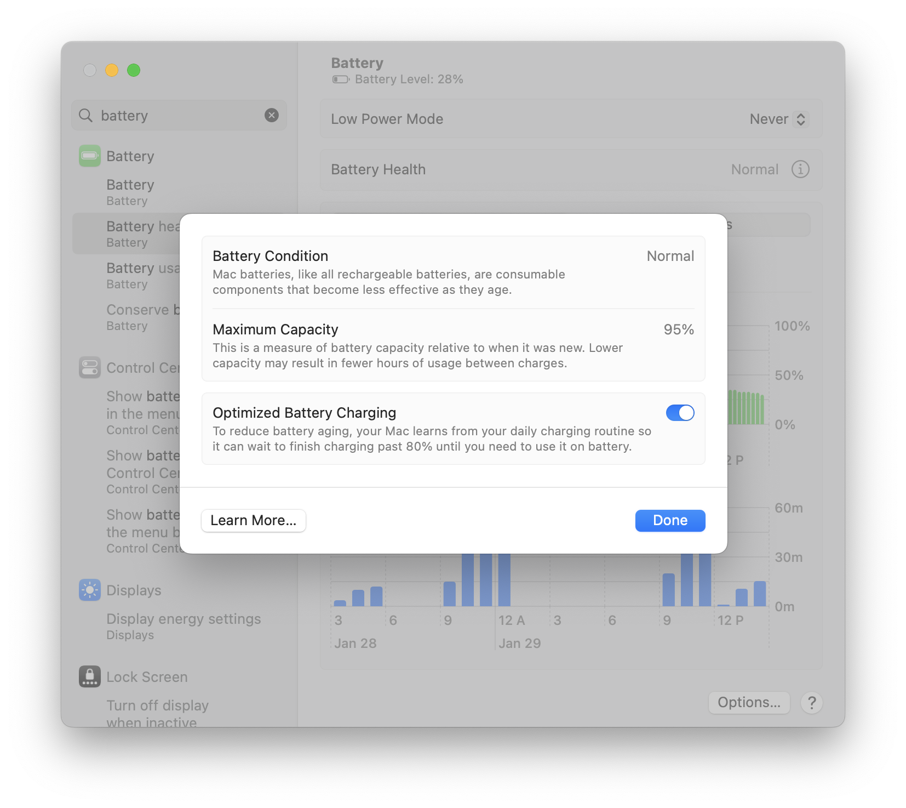906x808 pixels.
Task: Select the Battery sidebar icon
Action: coord(90,156)
